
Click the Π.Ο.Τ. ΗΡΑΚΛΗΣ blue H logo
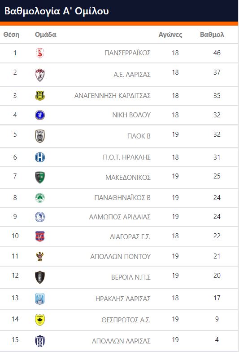tap(40, 157)
